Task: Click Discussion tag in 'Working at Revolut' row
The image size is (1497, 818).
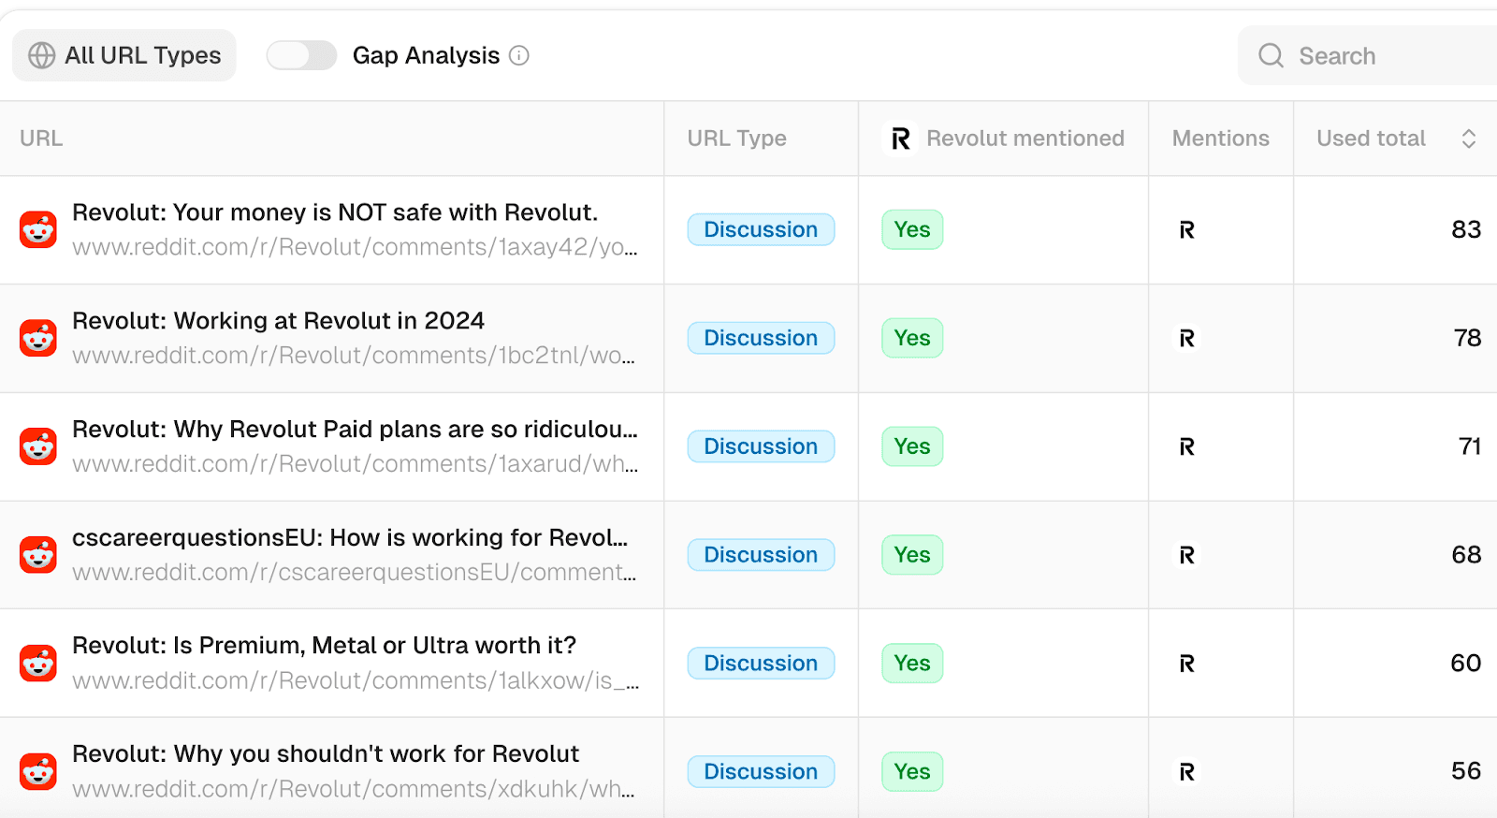Action: pyautogui.click(x=761, y=338)
